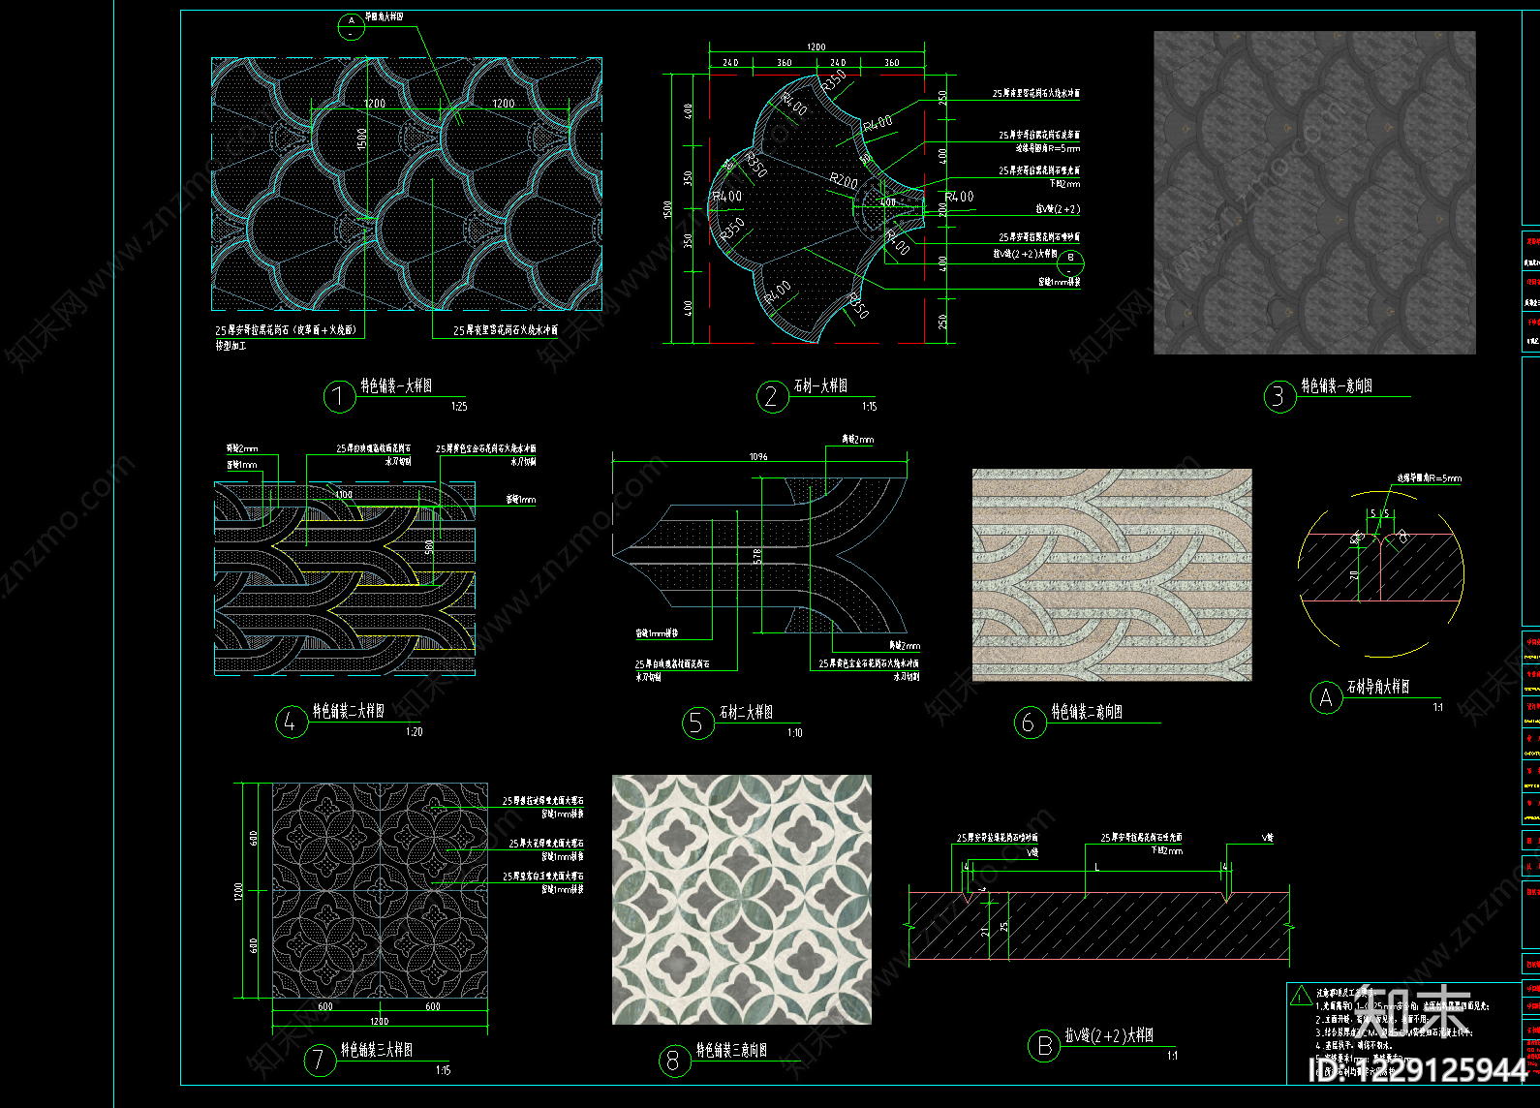Click the B bubble beside 拉V缝(2+2)大样图 title

pyautogui.click(x=1044, y=1046)
